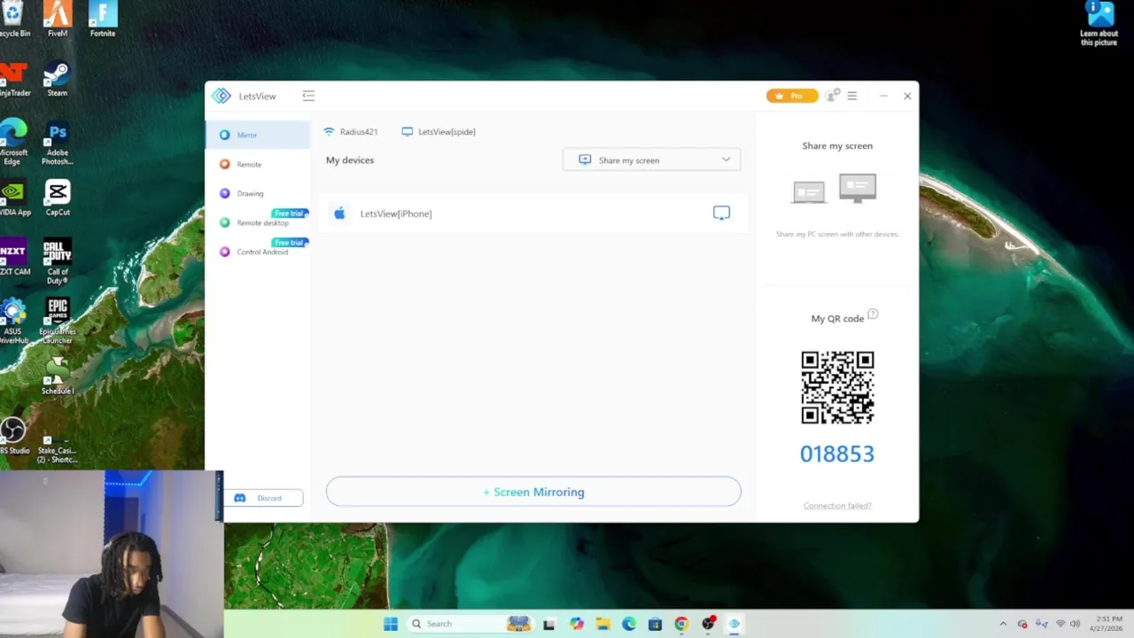Viewport: 1134px width, 638px height.
Task: Click the 018853 connection code
Action: click(837, 454)
